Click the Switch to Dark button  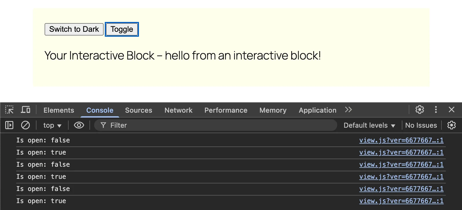74,29
